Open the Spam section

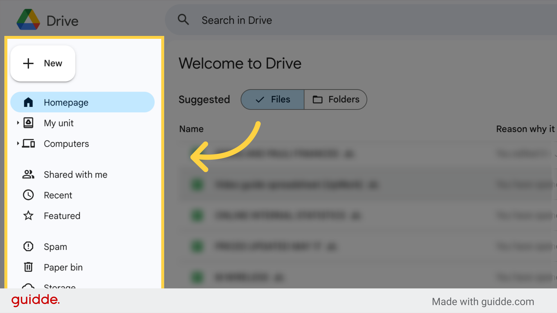pyautogui.click(x=82, y=247)
